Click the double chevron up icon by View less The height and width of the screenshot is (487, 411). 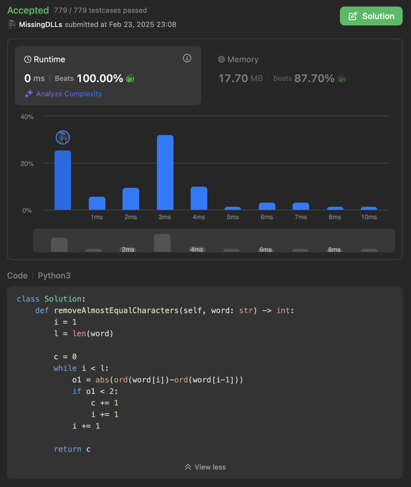pos(188,467)
